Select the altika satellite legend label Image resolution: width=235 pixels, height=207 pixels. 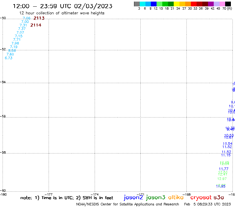pyautogui.click(x=176, y=197)
